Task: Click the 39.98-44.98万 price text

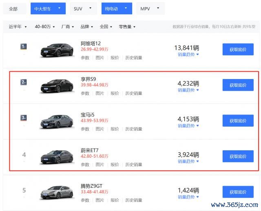Action: (x=95, y=85)
